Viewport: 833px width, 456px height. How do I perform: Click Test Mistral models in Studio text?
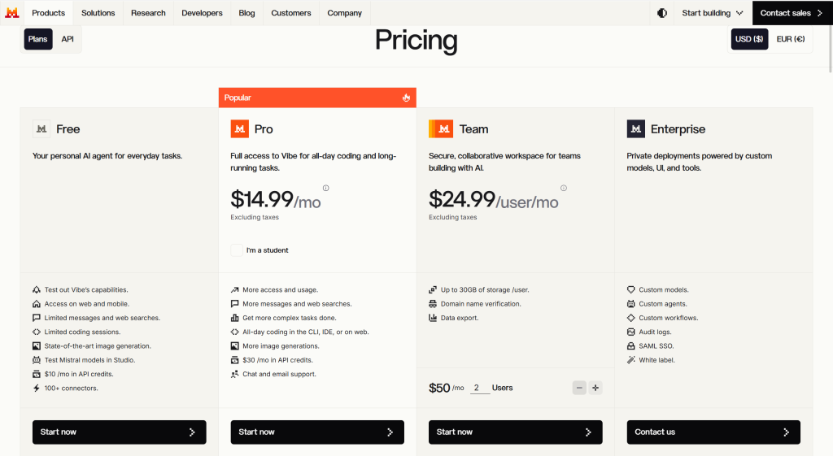click(x=89, y=360)
